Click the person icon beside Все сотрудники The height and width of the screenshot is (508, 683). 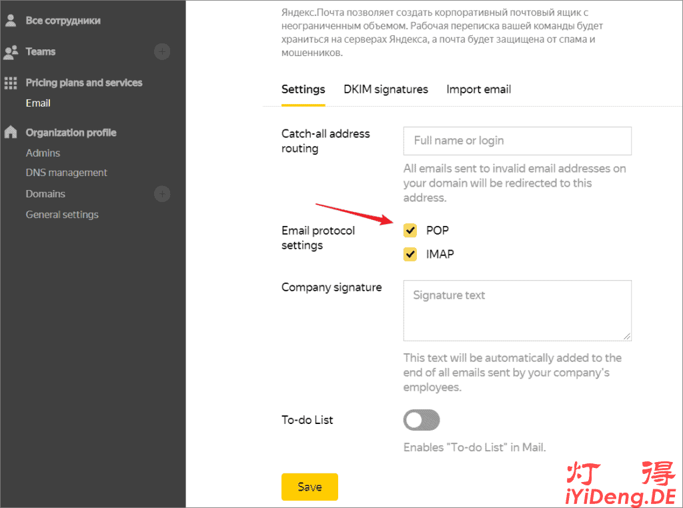tap(11, 20)
